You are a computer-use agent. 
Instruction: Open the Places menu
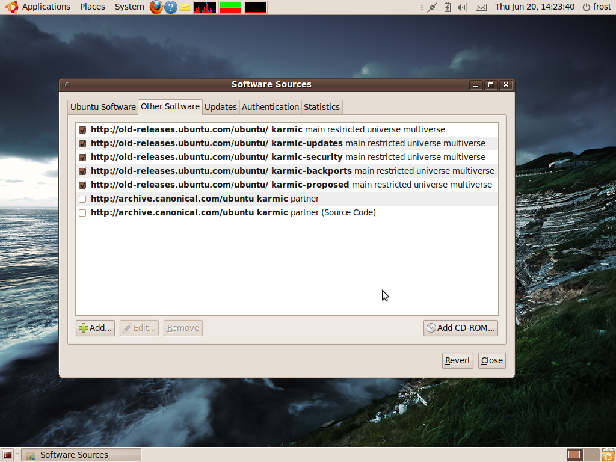[x=92, y=7]
